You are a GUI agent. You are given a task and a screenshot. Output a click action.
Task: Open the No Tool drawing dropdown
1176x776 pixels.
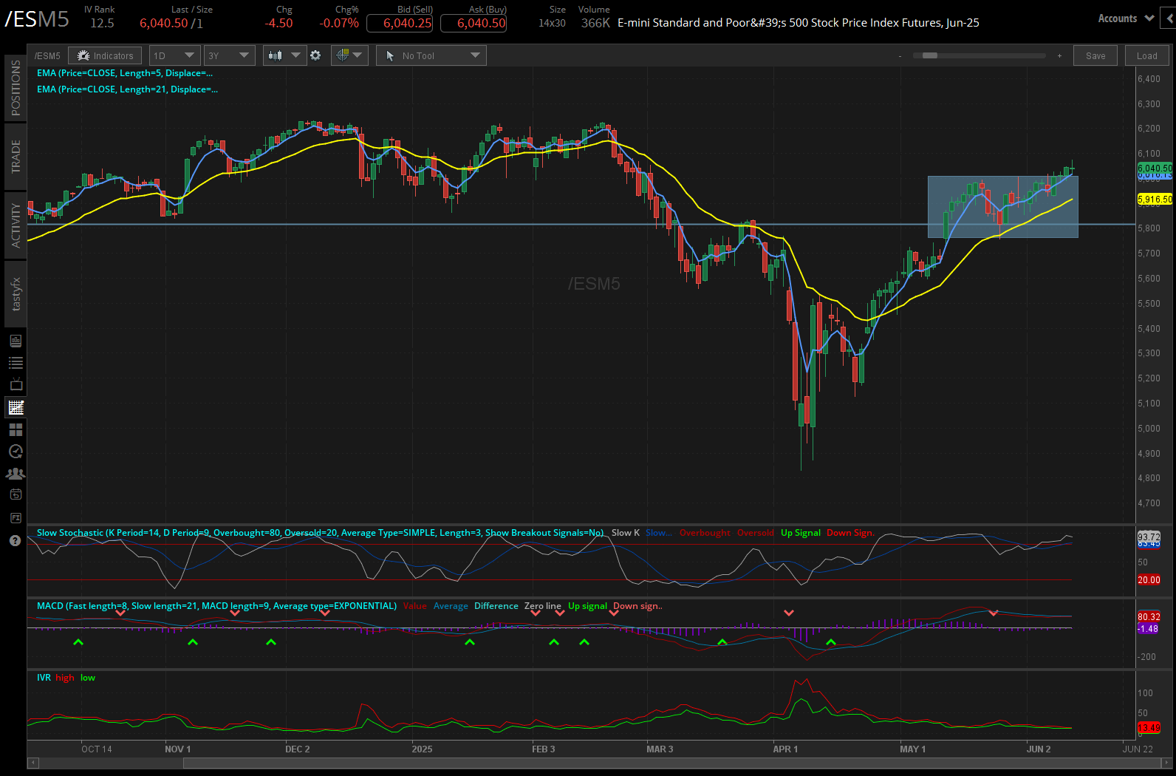[431, 55]
